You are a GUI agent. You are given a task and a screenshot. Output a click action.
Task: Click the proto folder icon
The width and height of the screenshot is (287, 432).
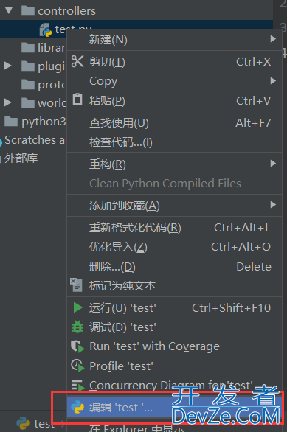(x=28, y=85)
